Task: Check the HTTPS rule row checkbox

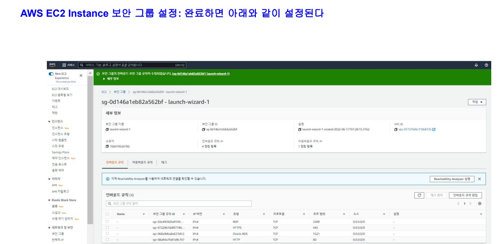Action: pos(107,228)
